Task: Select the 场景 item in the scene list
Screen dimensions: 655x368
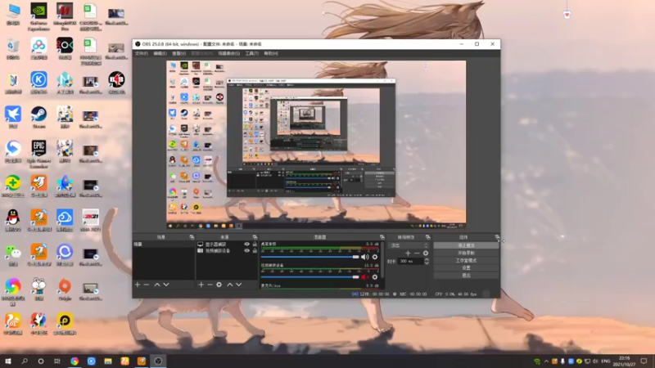Action: click(x=164, y=244)
